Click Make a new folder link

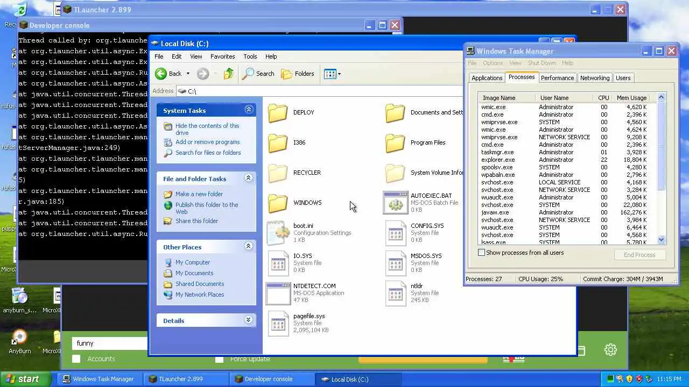[x=199, y=194]
